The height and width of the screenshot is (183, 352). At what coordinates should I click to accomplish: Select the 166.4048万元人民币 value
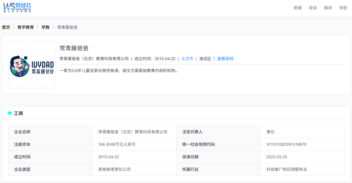(x=117, y=144)
